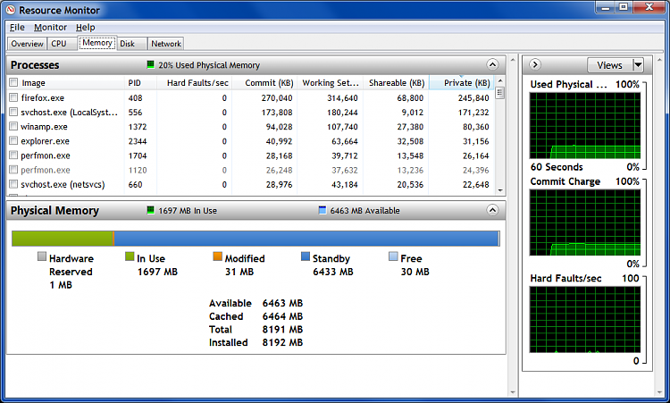Check the perfmon.exe PID 1704 checkbox
Viewport: 670px width, 403px height.
point(13,155)
